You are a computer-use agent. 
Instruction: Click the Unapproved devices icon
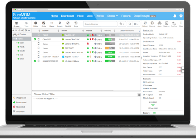(14, 98)
